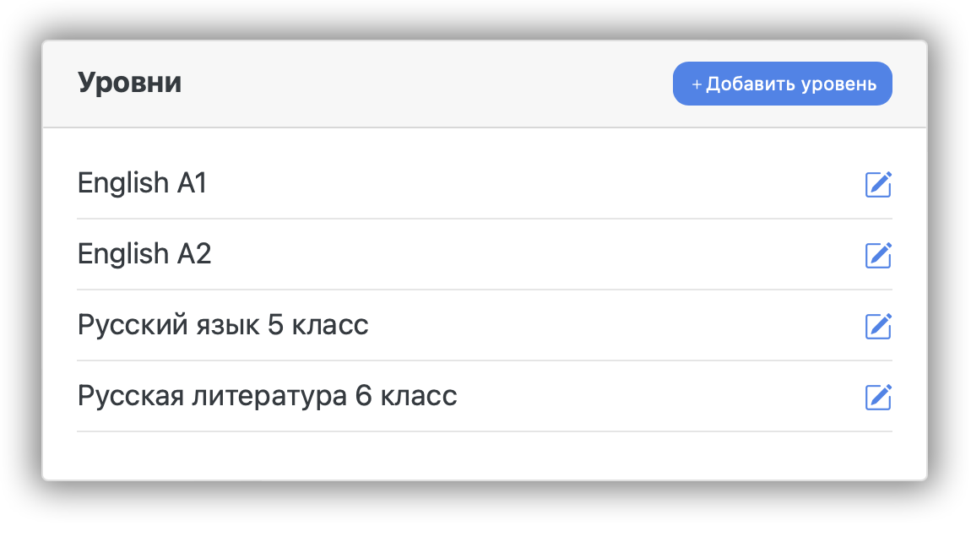Open the Русский язык 5 класс entry
The height and width of the screenshot is (542, 971).
coord(223,325)
